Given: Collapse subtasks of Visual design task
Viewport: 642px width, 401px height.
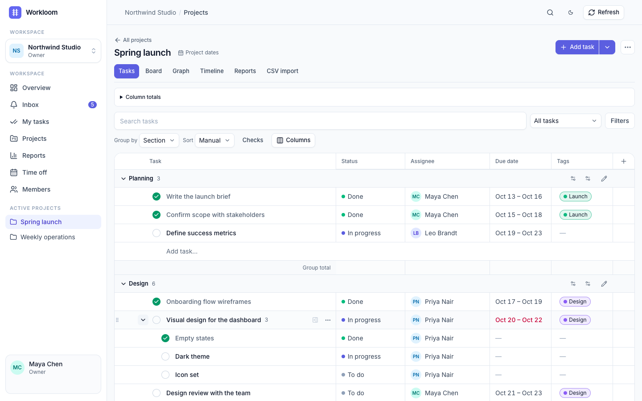Looking at the screenshot, I should (x=143, y=320).
